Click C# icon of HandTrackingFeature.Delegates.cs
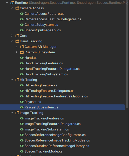Screen dimensions: 129x156 (22, 69)
